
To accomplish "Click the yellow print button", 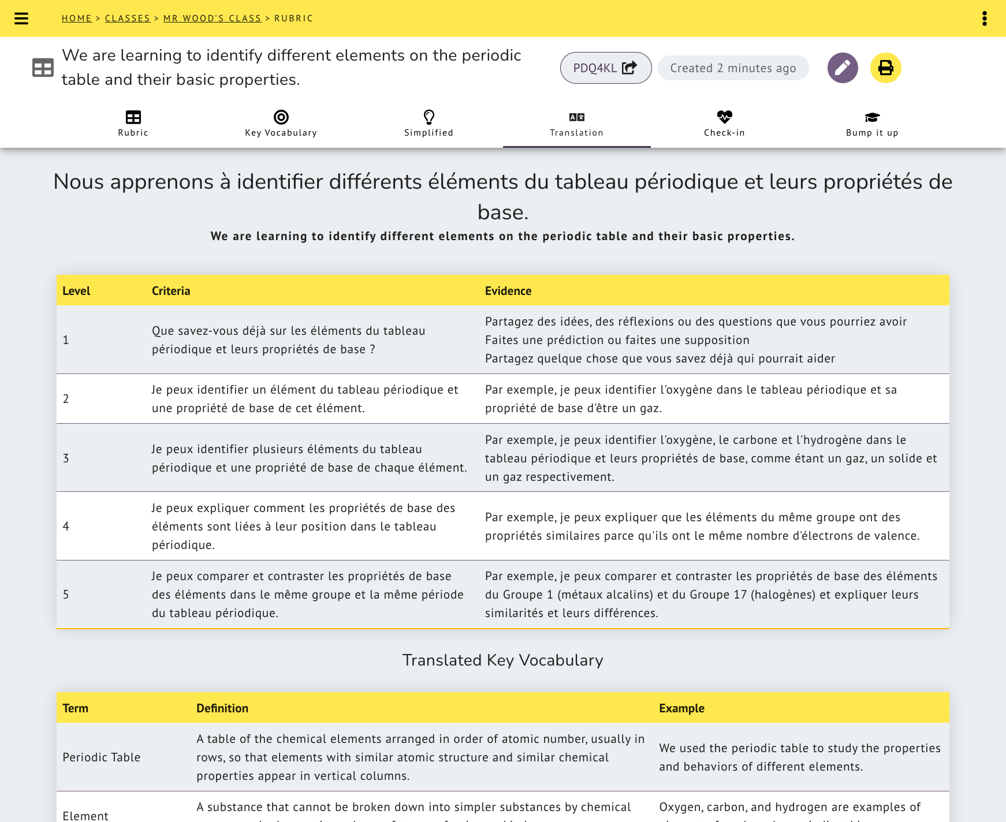I will pos(886,68).
